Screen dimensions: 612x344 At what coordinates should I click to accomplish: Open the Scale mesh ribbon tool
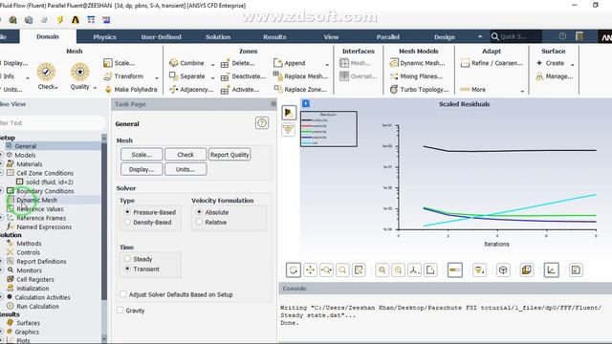coord(119,63)
